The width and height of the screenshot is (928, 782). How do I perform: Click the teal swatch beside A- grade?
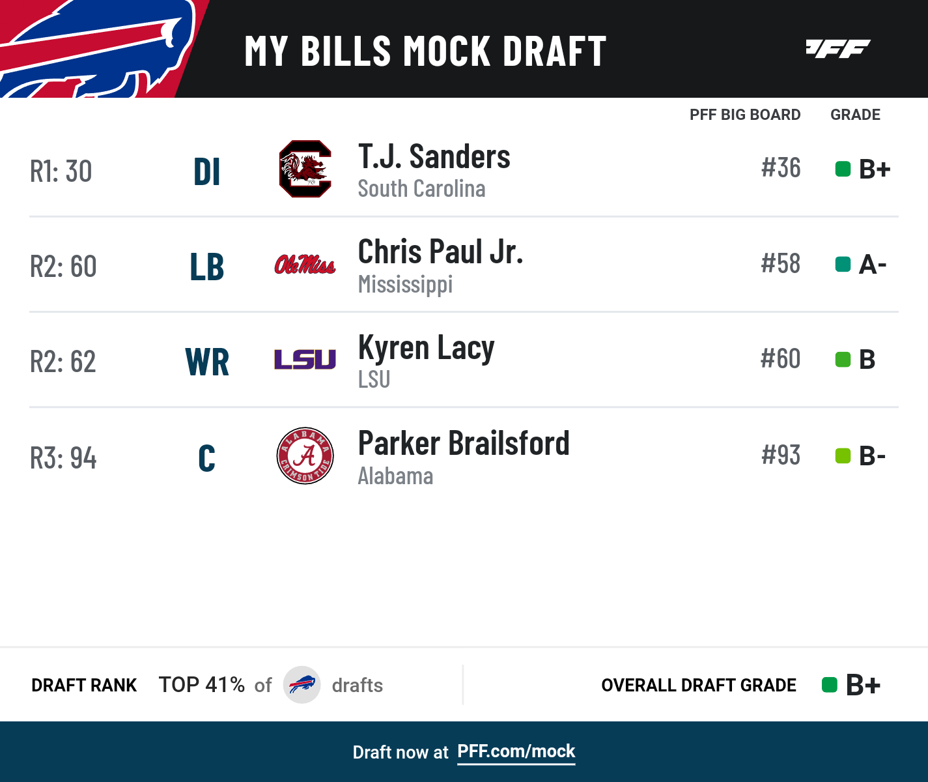click(843, 265)
